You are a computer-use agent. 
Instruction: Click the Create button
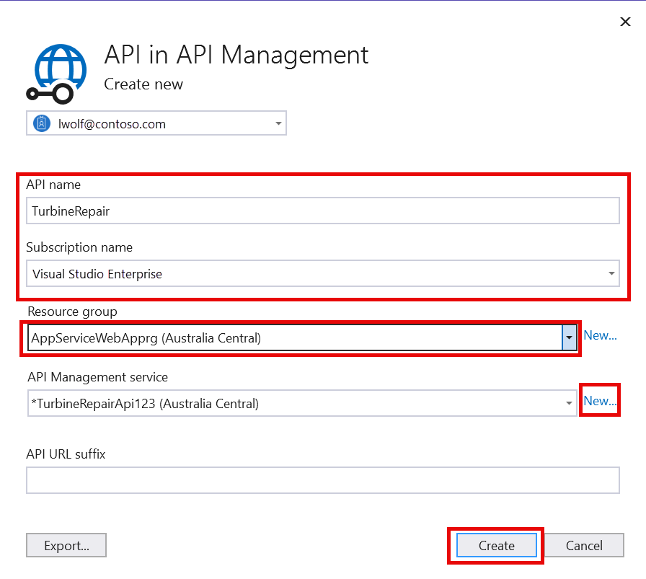coord(495,545)
